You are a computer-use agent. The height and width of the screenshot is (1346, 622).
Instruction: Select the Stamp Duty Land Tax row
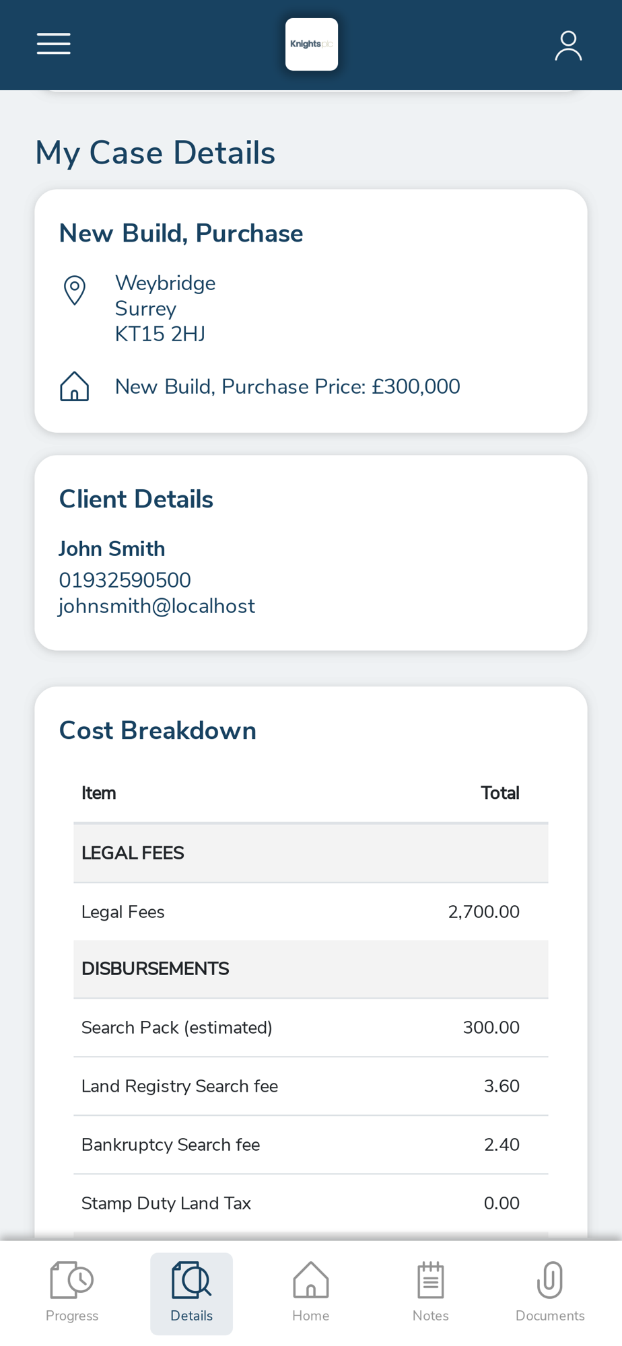(311, 1203)
